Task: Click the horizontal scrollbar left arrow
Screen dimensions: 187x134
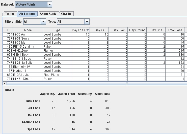Action: point(4,83)
